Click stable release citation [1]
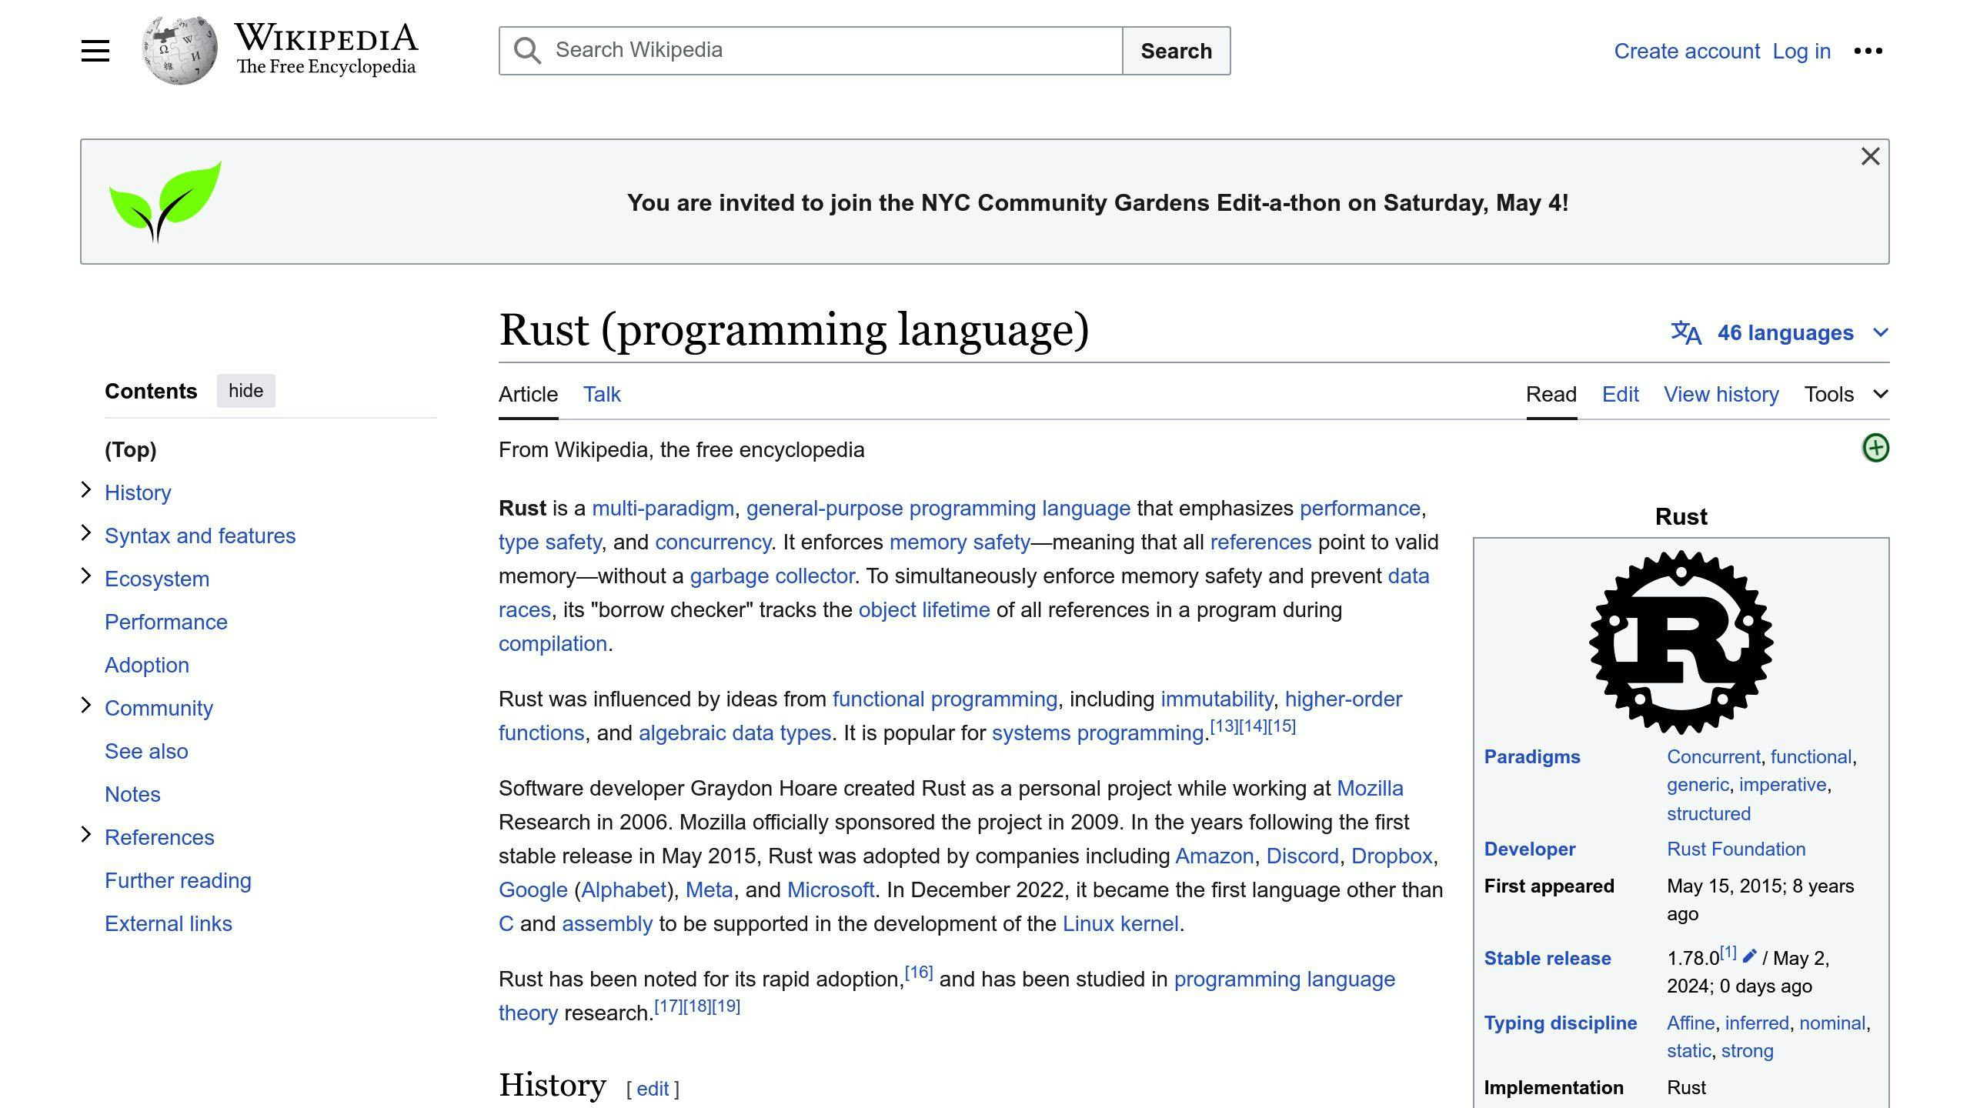The image size is (1970, 1108). 1728,953
